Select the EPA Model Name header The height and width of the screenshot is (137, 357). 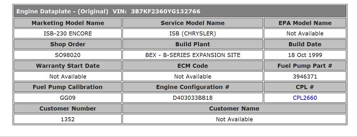[305, 23]
